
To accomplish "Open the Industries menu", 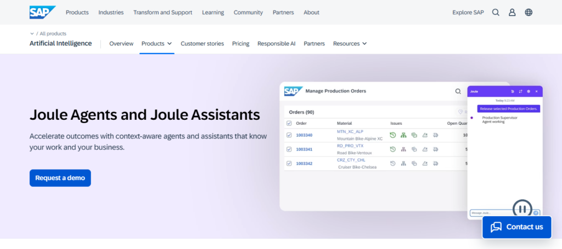I will (111, 13).
